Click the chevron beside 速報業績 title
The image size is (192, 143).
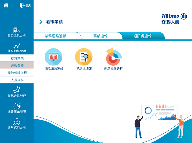coord(41,22)
